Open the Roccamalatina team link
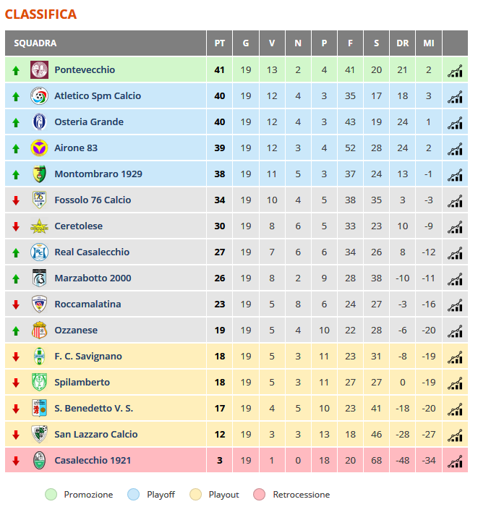Image resolution: width=478 pixels, height=507 pixels. click(88, 304)
